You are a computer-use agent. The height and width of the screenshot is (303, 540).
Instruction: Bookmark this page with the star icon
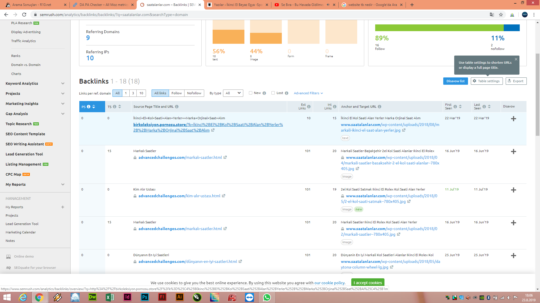[x=501, y=15]
